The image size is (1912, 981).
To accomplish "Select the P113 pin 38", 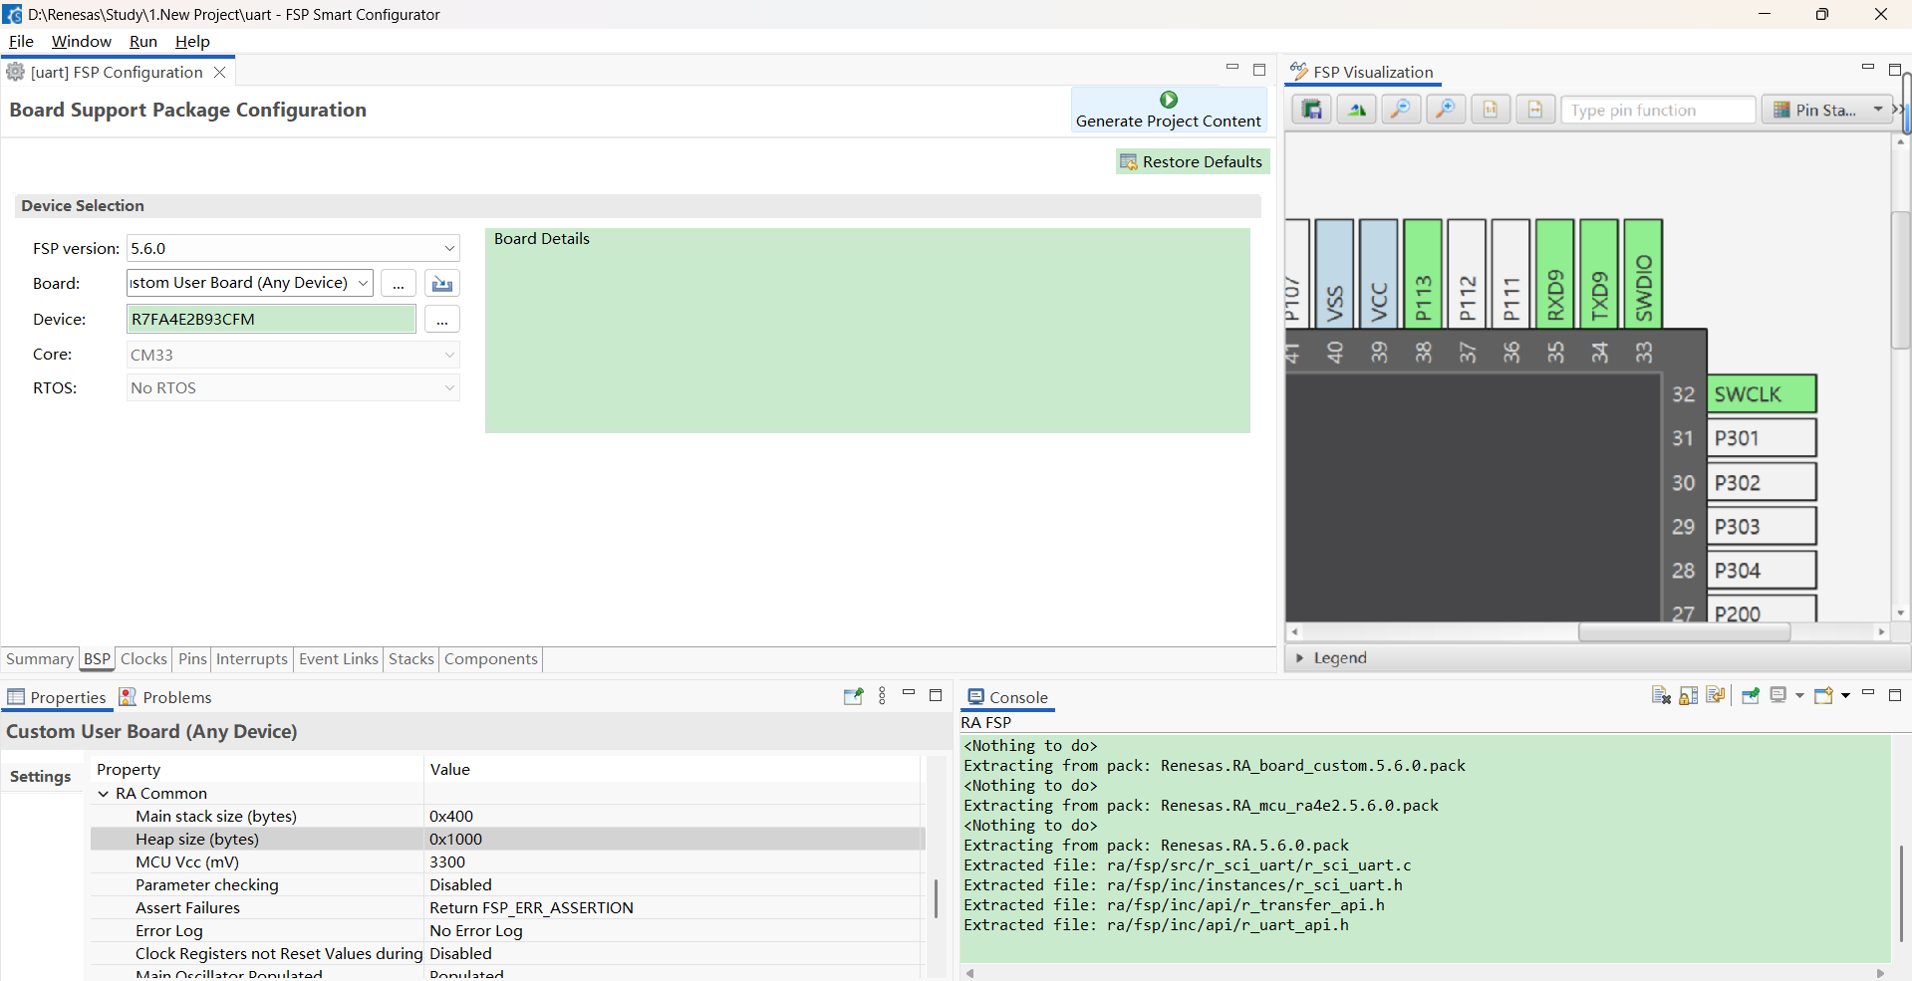I will pyautogui.click(x=1423, y=274).
